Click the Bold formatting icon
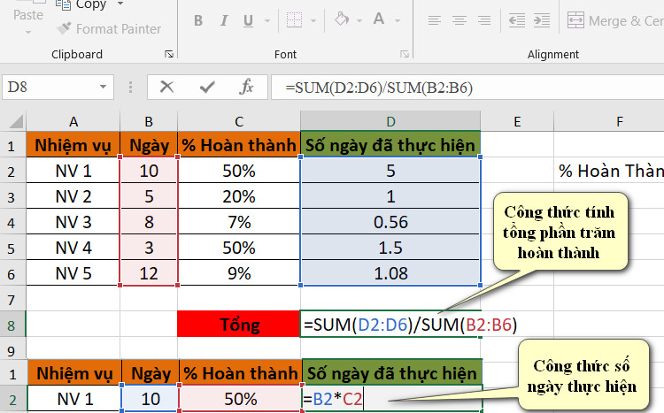 pyautogui.click(x=197, y=20)
